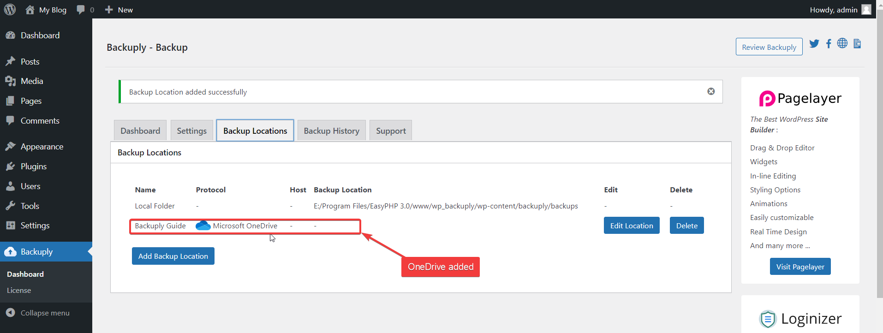This screenshot has width=883, height=333.
Task: Dismiss the success notice
Action: pos(711,91)
